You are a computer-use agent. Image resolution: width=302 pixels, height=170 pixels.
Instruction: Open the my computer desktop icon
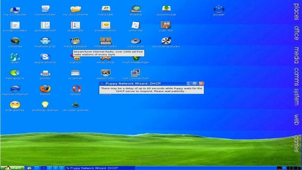pyautogui.click(x=15, y=9)
